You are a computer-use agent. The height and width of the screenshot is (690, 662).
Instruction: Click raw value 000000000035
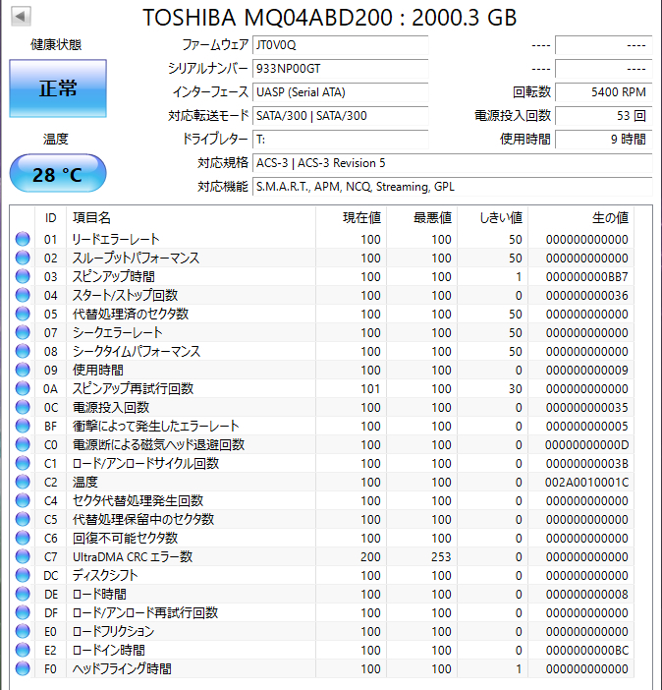[x=586, y=408]
